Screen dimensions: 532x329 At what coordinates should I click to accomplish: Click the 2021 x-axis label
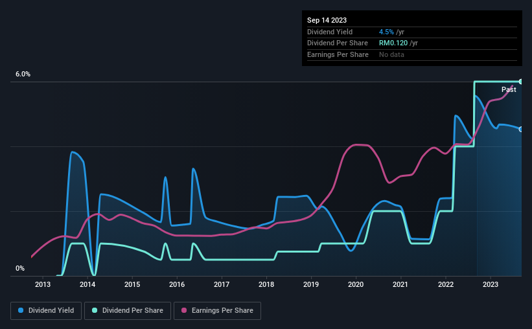400,284
